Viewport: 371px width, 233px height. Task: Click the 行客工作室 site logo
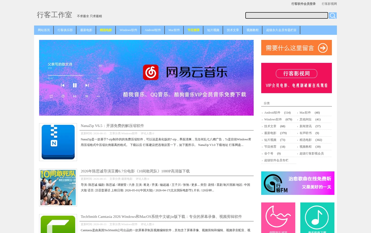(55, 15)
